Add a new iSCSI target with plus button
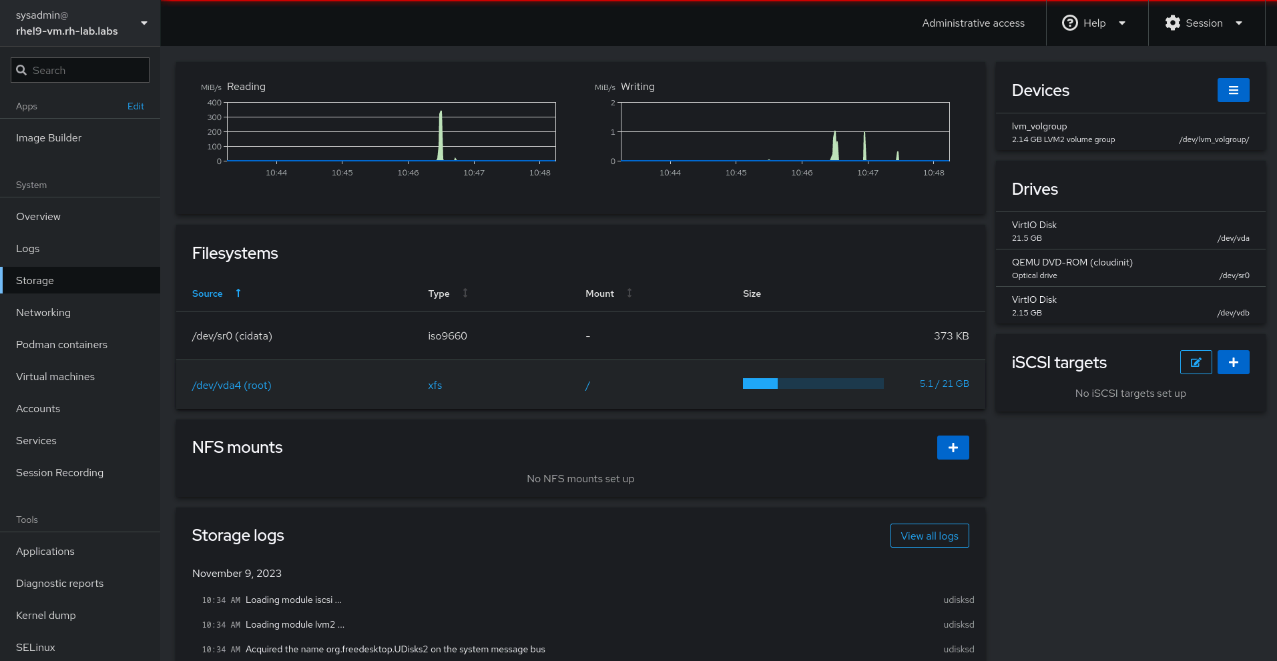 (1233, 362)
